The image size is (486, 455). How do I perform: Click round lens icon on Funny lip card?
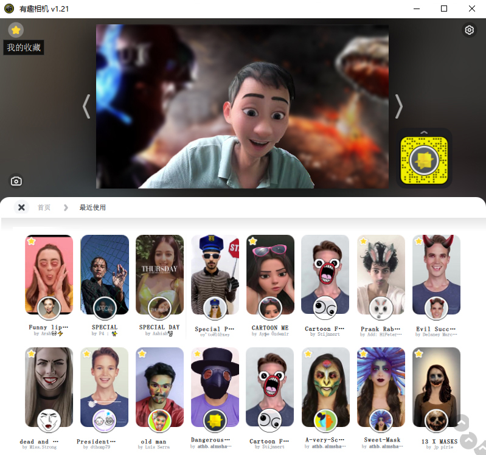pos(49,308)
